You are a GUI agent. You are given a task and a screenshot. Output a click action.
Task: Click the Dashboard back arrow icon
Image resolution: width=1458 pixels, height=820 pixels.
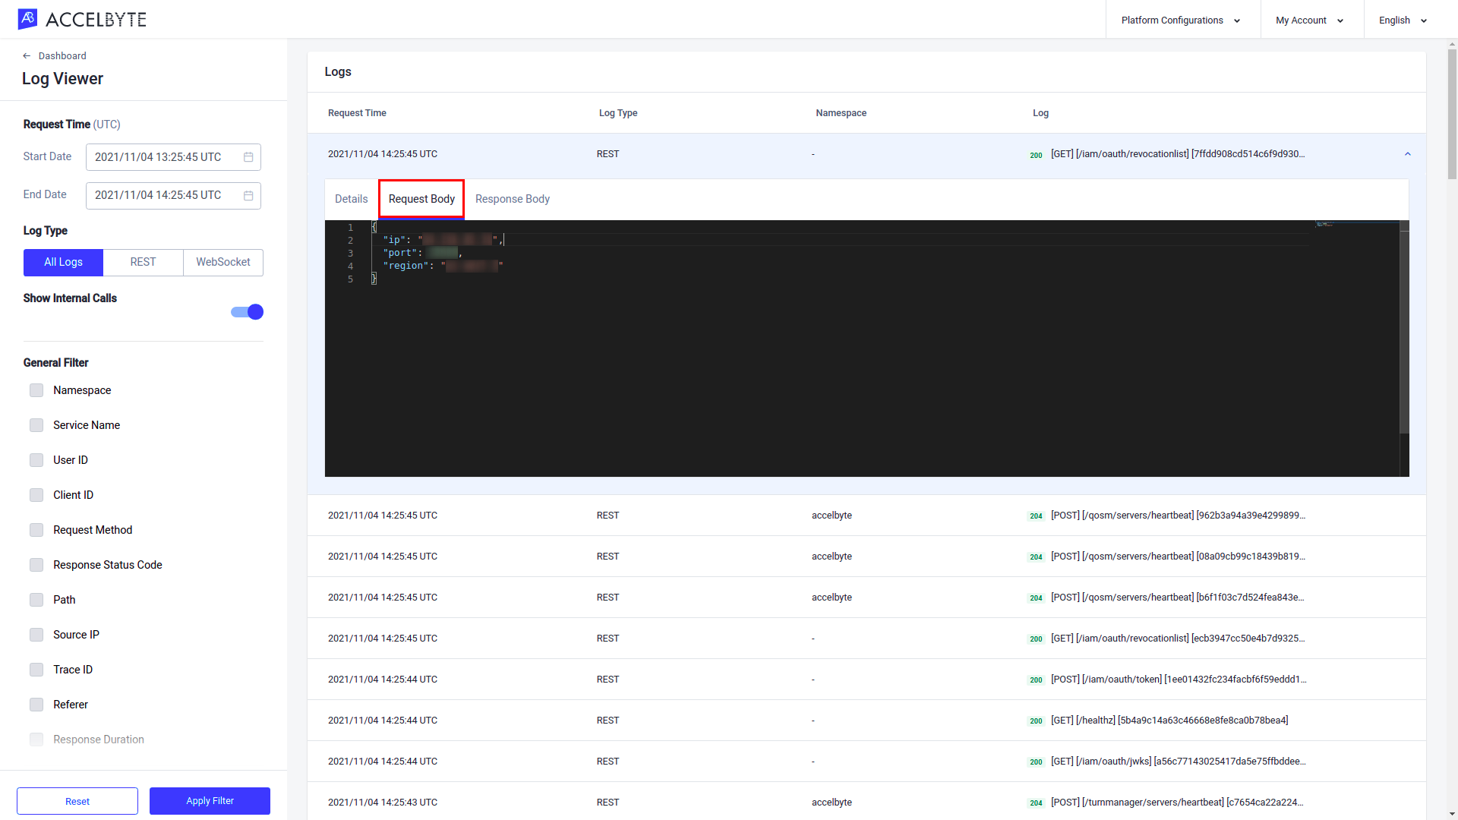pos(27,56)
